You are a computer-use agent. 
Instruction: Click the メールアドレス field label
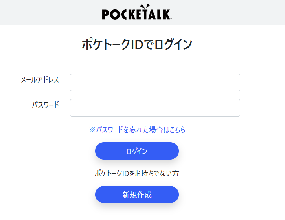pyautogui.click(x=40, y=80)
